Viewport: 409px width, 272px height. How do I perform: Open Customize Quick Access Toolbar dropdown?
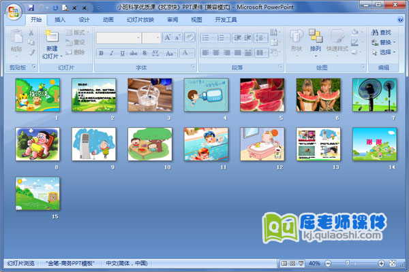[98, 7]
